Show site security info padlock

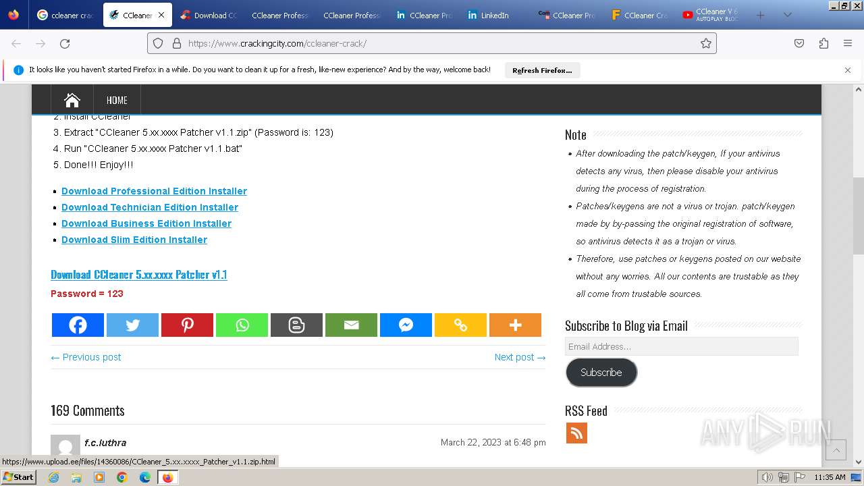pyautogui.click(x=177, y=43)
